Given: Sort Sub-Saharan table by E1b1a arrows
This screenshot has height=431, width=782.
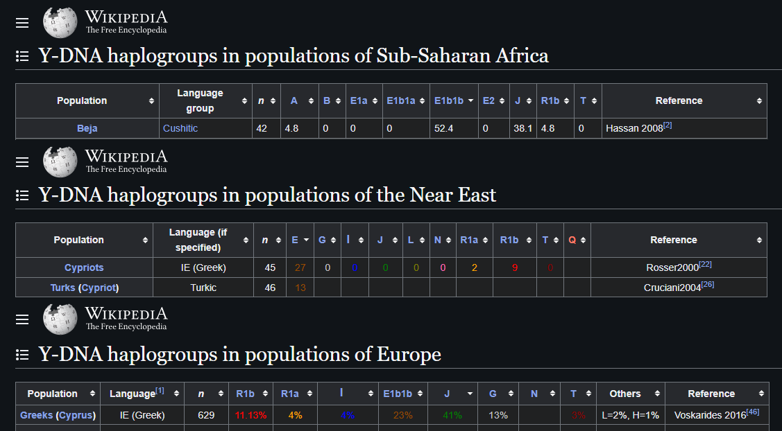Looking at the screenshot, I should [x=422, y=101].
